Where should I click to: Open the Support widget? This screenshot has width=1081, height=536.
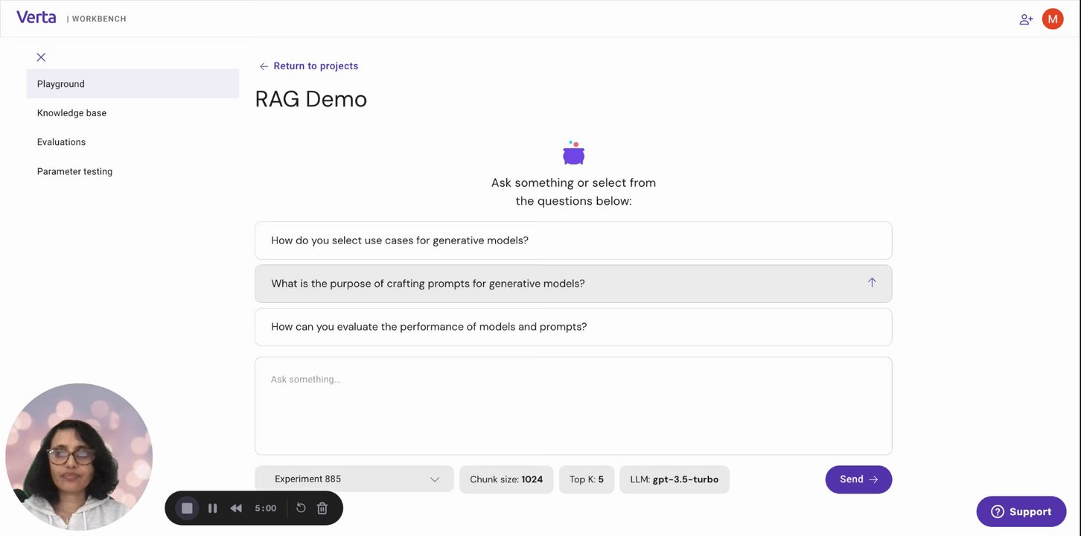1021,511
